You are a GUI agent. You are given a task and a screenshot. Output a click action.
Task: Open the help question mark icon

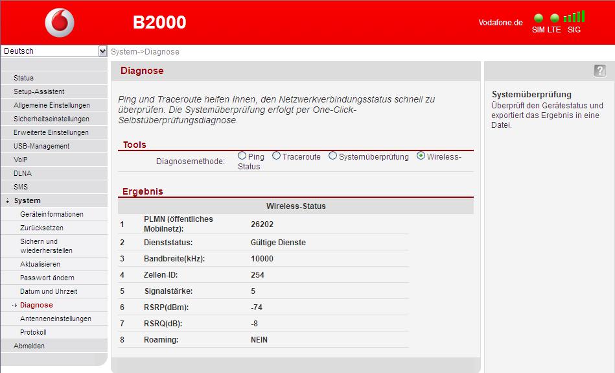point(599,71)
